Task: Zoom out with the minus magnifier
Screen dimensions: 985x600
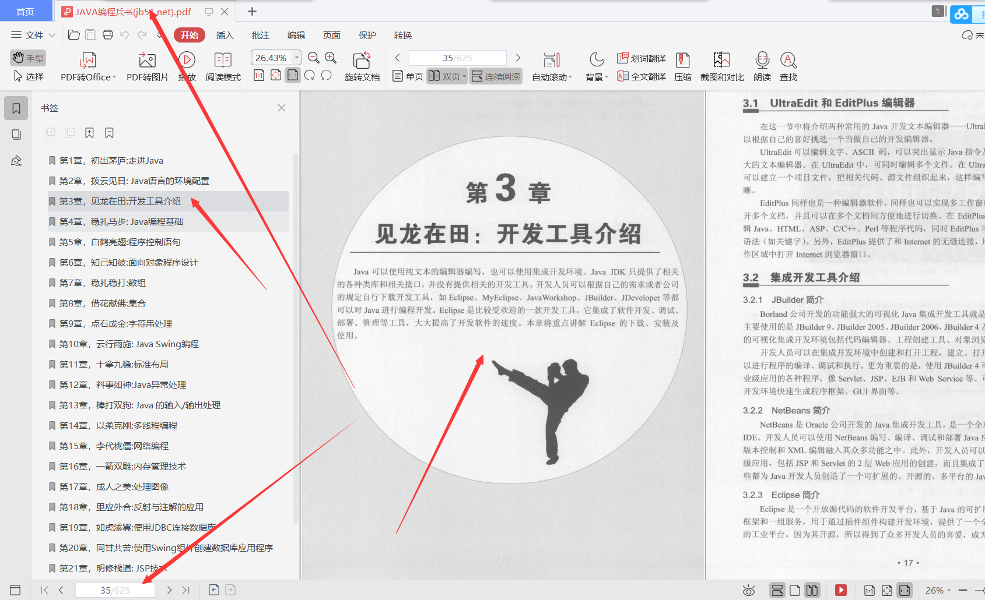Action: pos(314,58)
